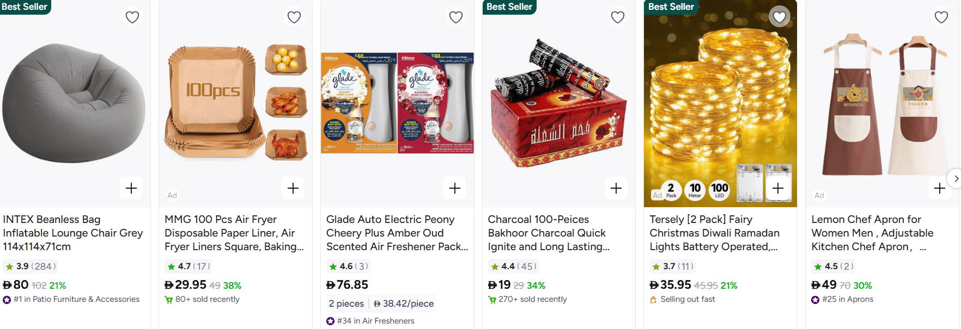961x329 pixels.
Task: Open Tersely Fairy Lights product title
Action: 714,233
